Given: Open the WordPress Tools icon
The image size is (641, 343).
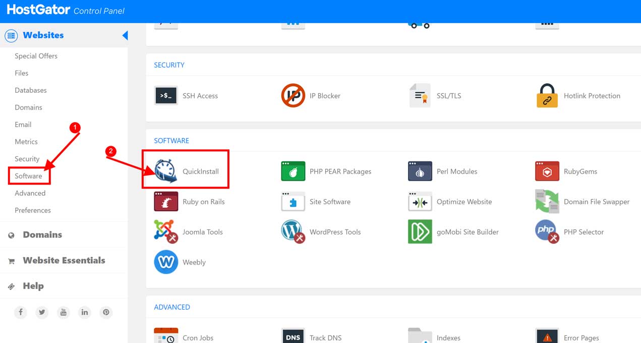Looking at the screenshot, I should pyautogui.click(x=293, y=232).
